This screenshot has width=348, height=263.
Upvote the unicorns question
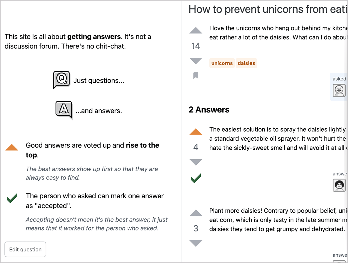[196, 30]
